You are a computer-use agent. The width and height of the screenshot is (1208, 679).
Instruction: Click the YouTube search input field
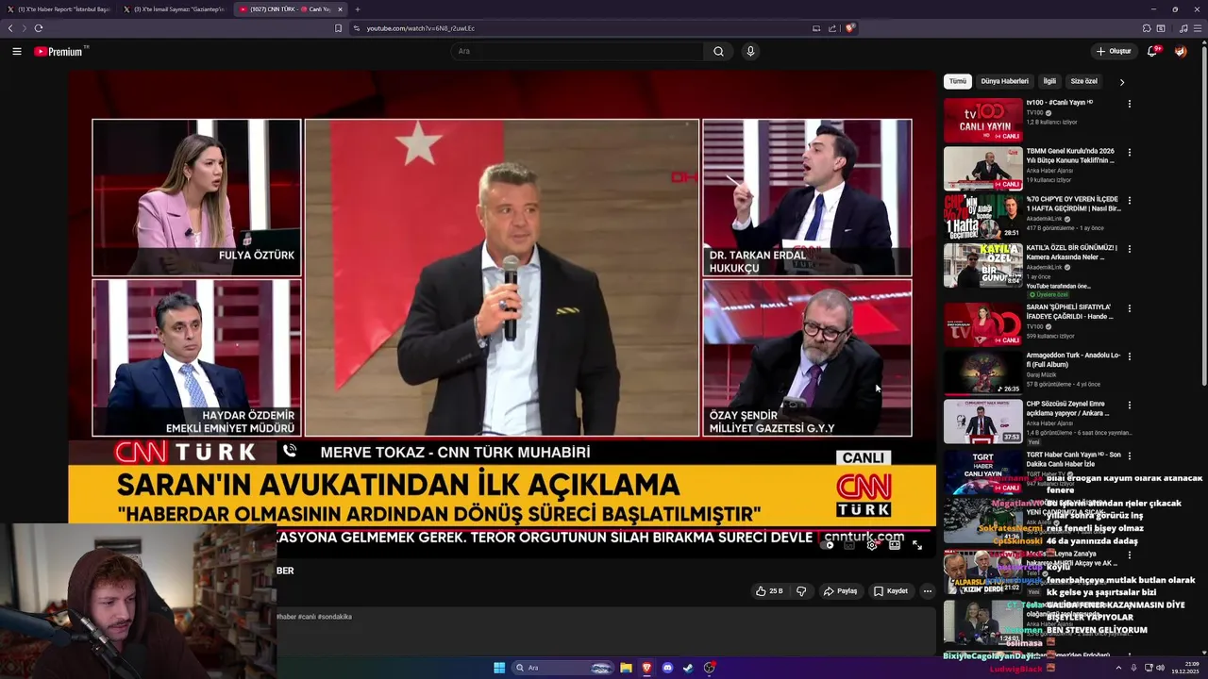tap(576, 51)
